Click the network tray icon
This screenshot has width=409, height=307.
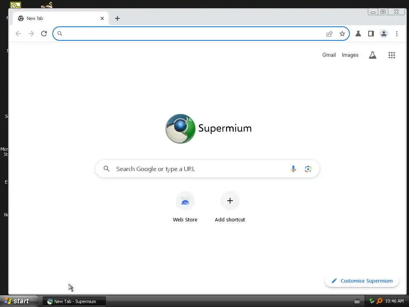[x=372, y=301]
